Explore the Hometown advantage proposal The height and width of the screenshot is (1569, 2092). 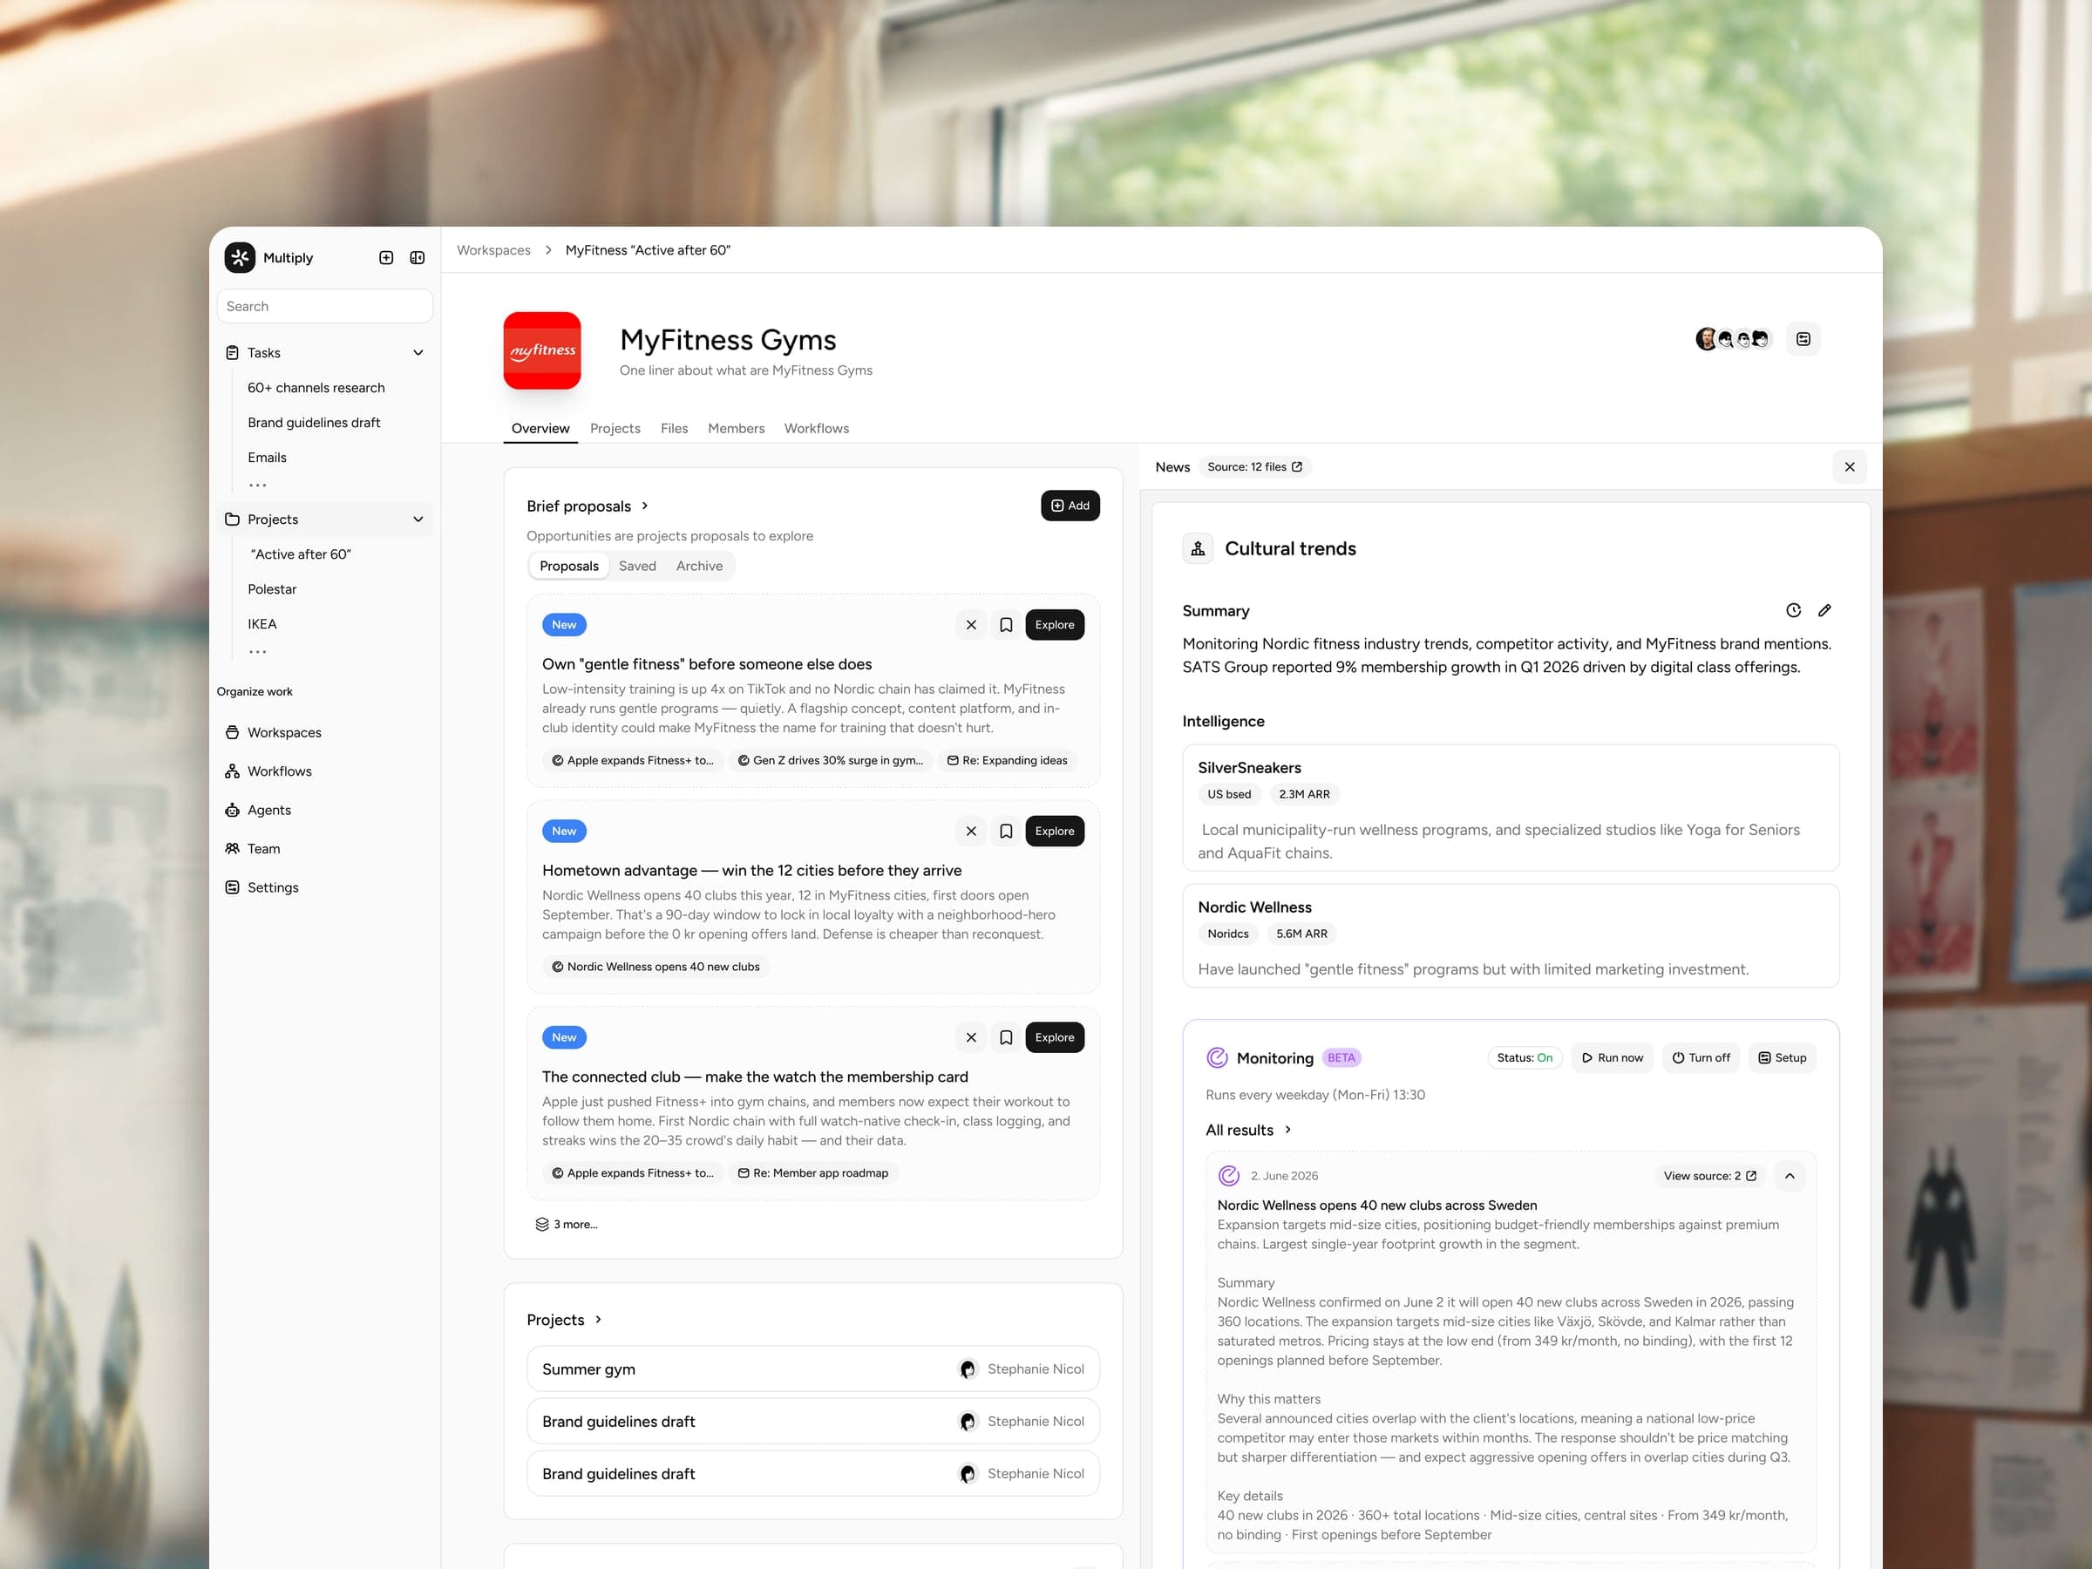point(1055,832)
